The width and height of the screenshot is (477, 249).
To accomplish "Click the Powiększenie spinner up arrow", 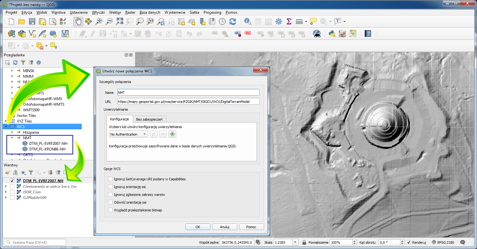I will pyautogui.click(x=354, y=241).
